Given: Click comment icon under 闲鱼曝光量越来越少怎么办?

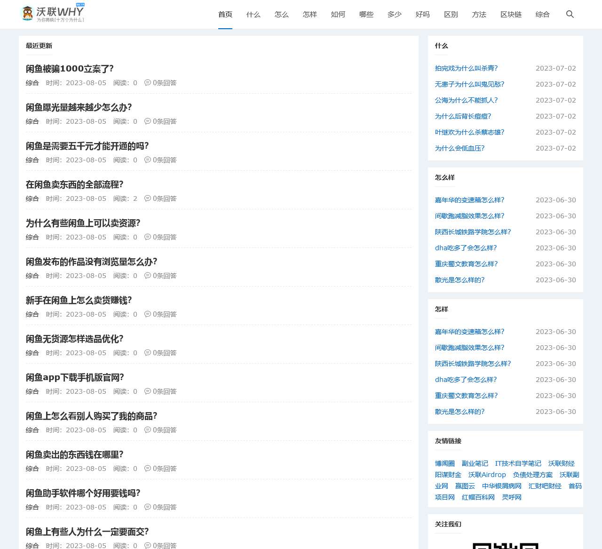Looking at the screenshot, I should pos(148,121).
